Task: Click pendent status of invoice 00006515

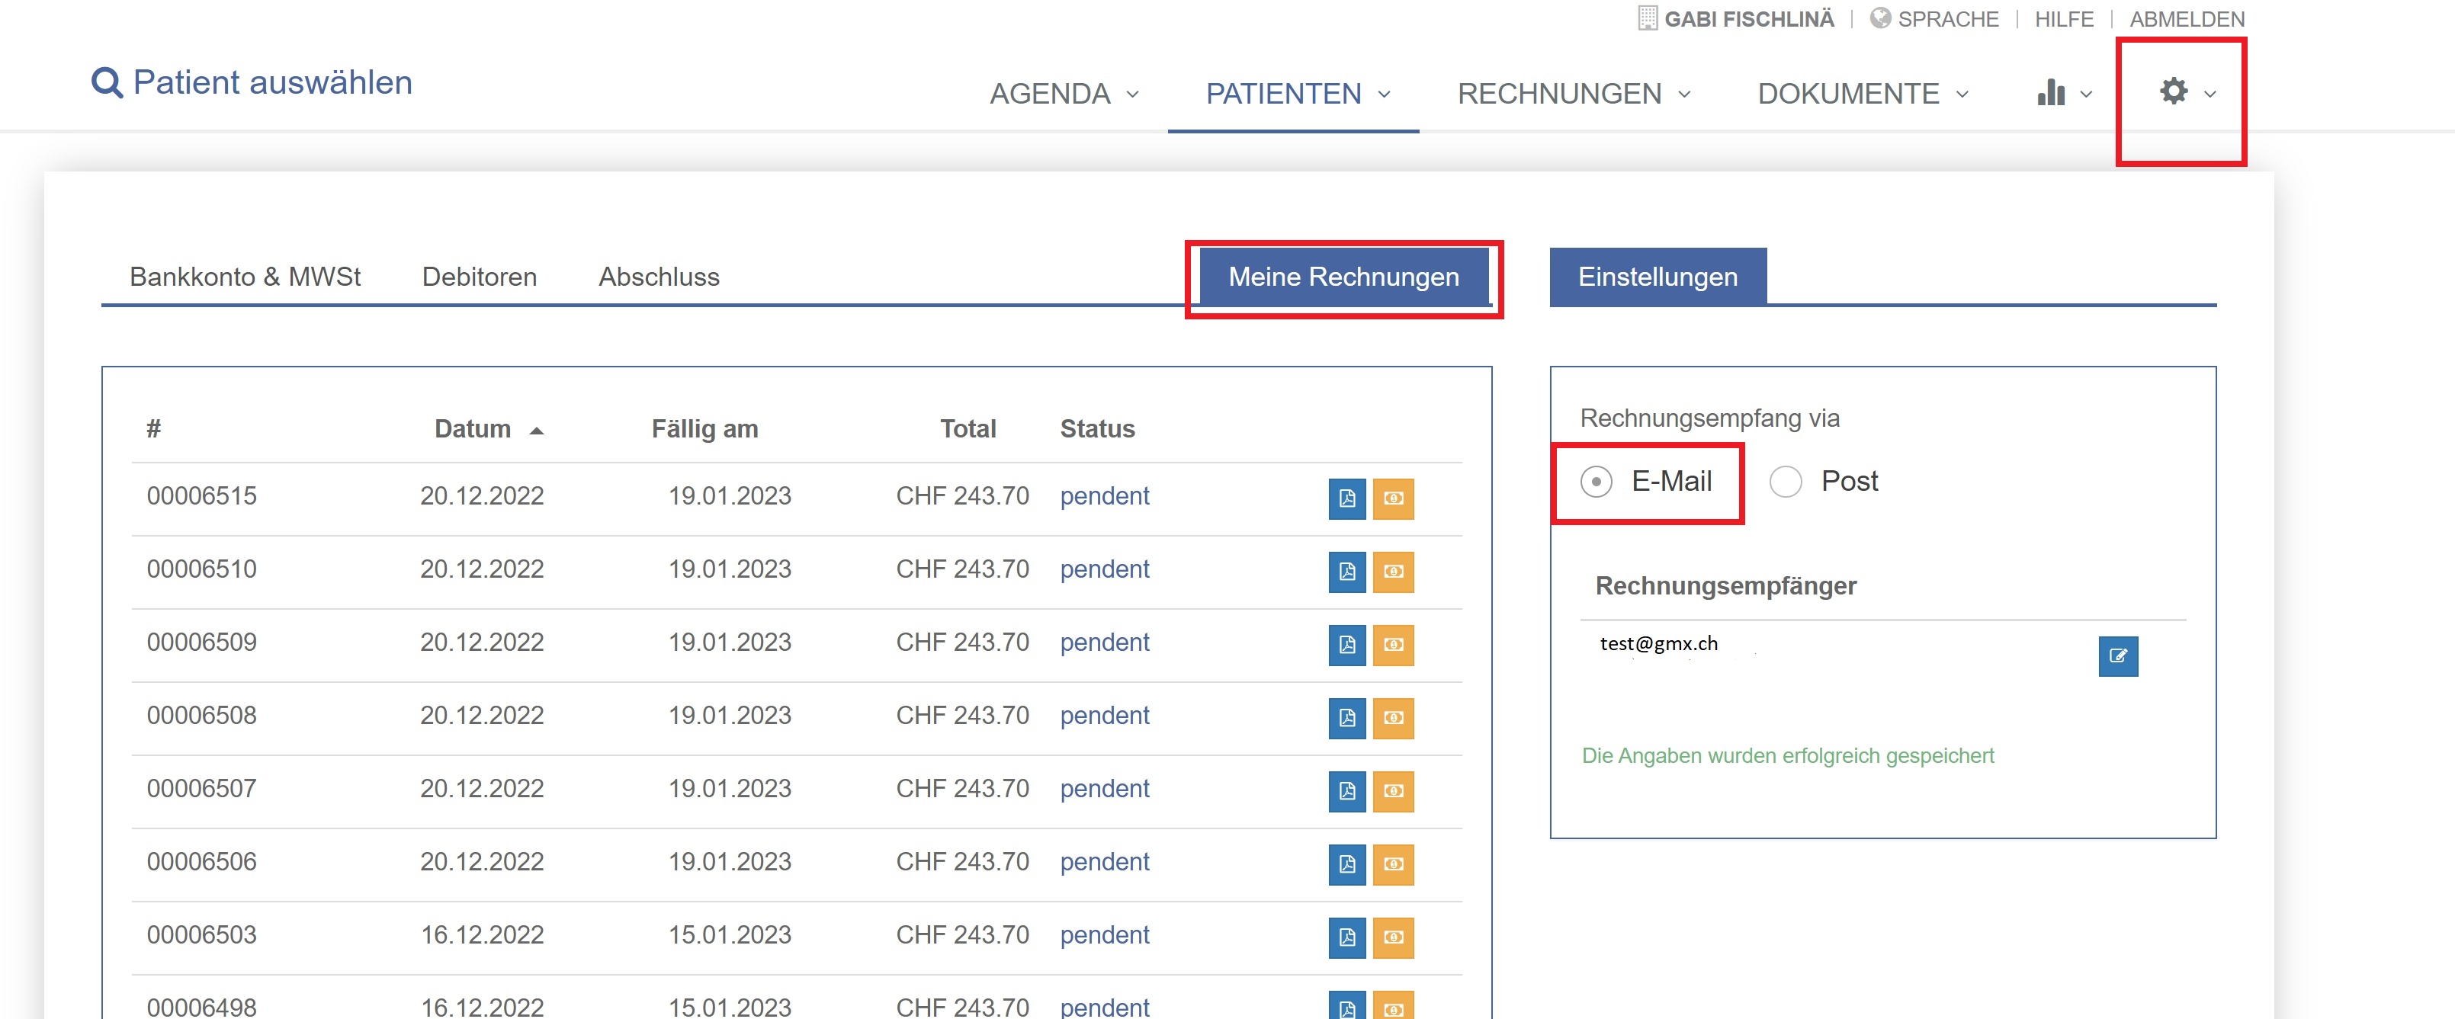Action: 1105,496
